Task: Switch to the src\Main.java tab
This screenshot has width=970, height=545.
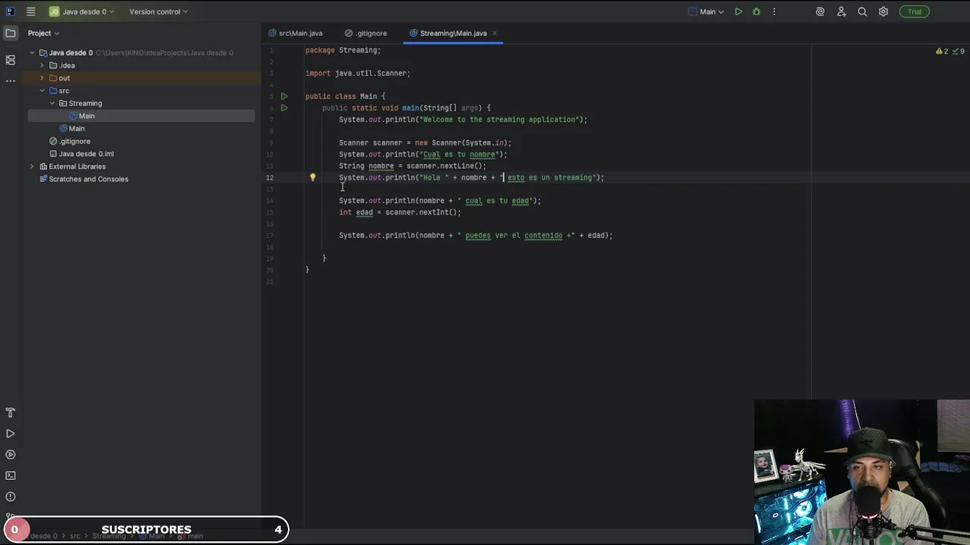Action: tap(296, 33)
